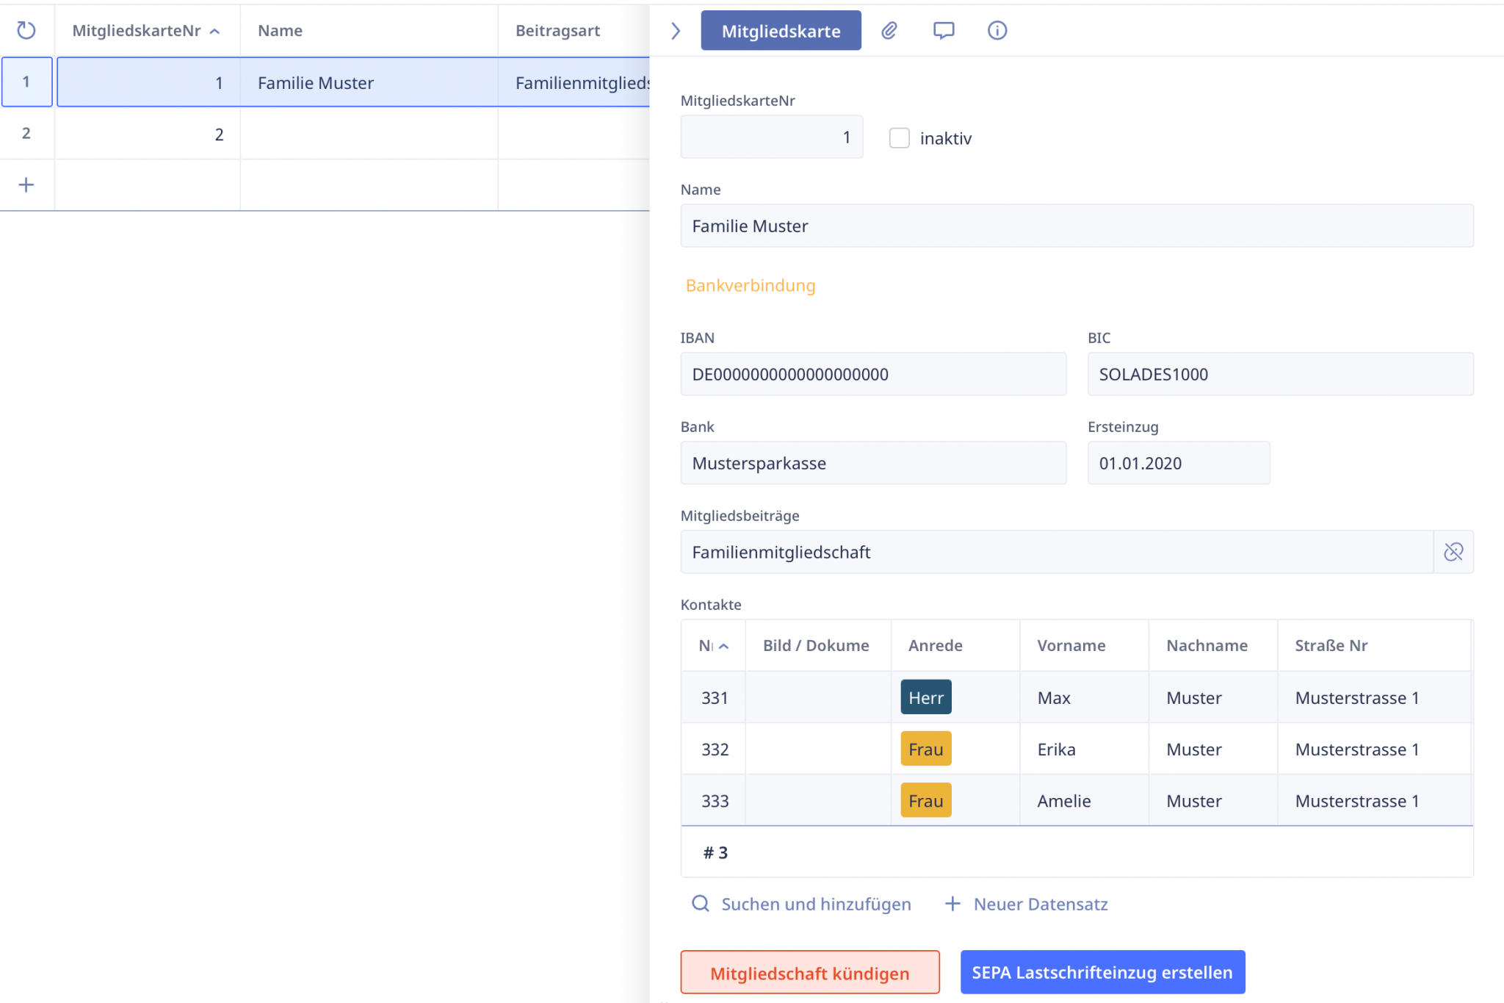Click the plus icon to add table row
Viewport: 1504px width, 1003px height.
[x=26, y=184]
